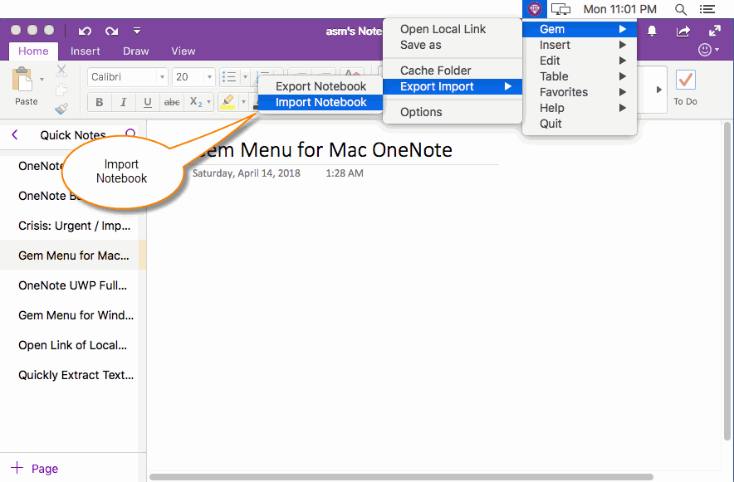Apply underline formatting
This screenshot has width=734, height=482.
(145, 101)
